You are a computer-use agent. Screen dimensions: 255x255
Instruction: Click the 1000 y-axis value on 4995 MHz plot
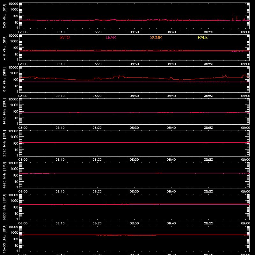point(14,169)
